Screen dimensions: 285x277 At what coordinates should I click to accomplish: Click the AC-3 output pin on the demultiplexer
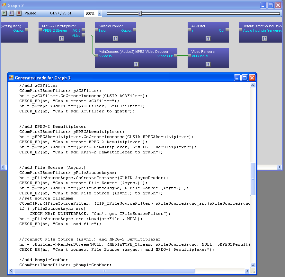83,30
